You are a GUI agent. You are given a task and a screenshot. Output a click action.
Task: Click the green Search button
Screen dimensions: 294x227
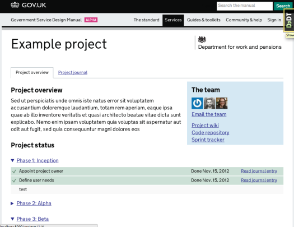pos(283,6)
